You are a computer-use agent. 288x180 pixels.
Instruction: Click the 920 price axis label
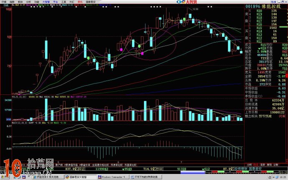coord(9,37)
